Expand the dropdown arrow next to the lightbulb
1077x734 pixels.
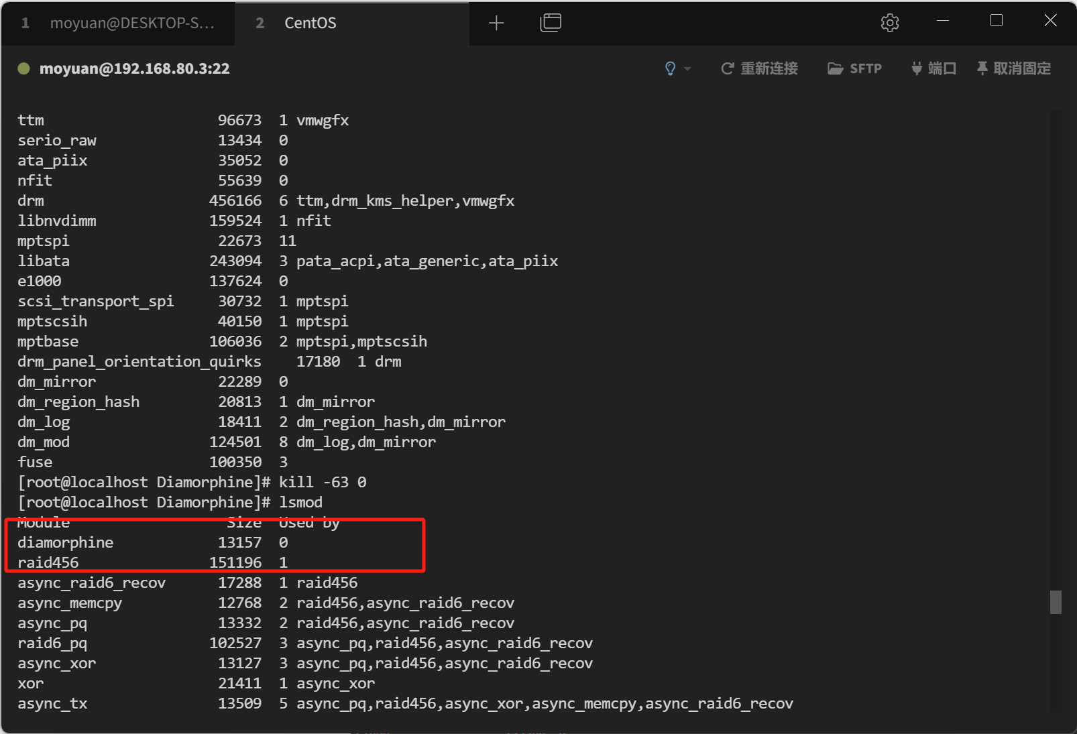point(687,69)
